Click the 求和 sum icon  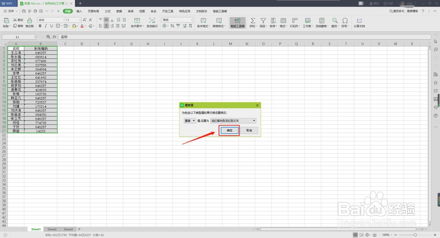[x=253, y=21]
